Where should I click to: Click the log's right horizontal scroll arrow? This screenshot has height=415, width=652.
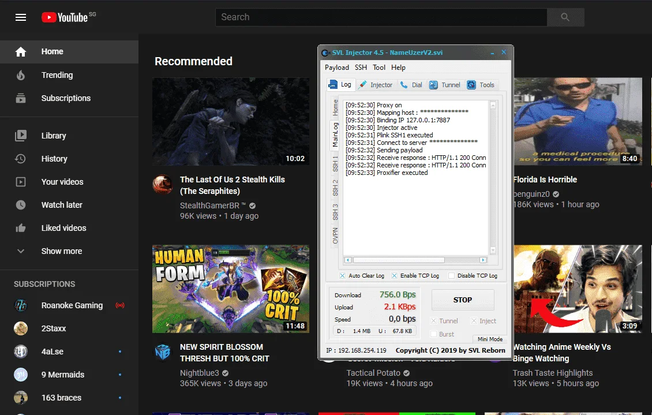[x=483, y=260]
